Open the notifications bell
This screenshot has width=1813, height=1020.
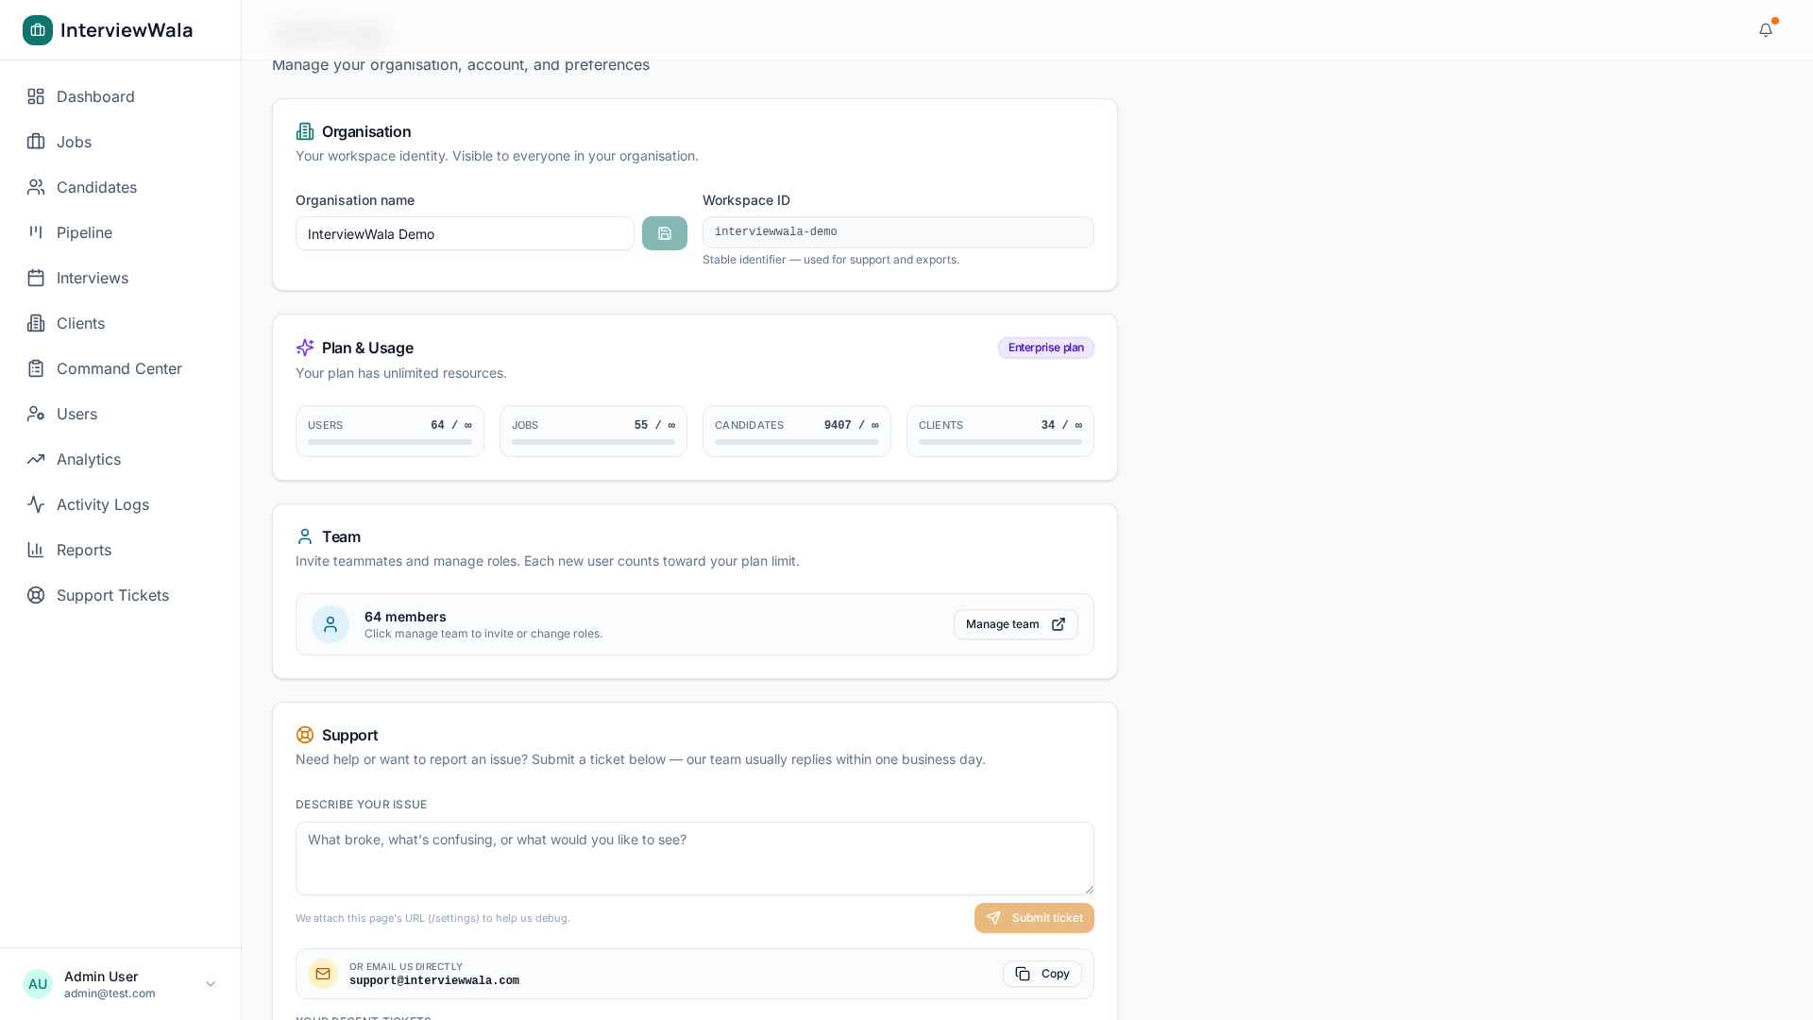tap(1766, 30)
